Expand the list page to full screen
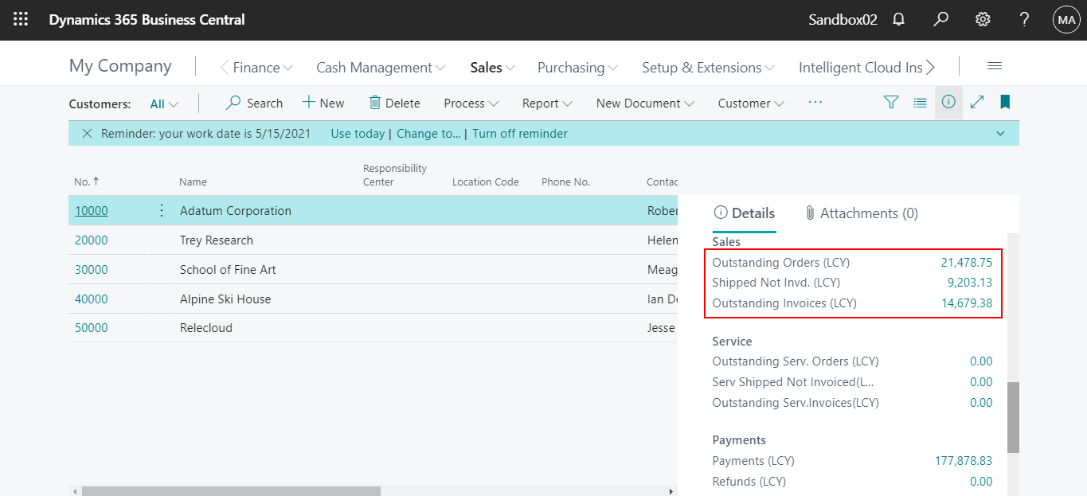Viewport: 1087px width, 496px height. click(976, 103)
